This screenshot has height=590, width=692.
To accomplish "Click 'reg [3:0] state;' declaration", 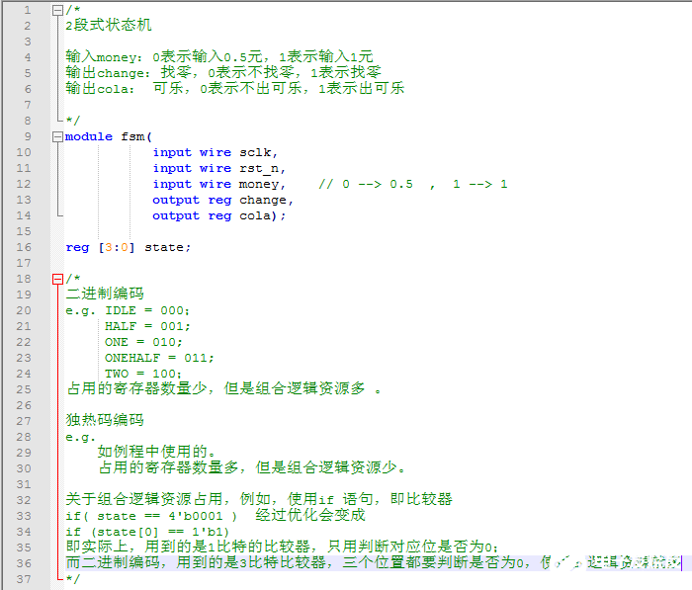I will tap(128, 247).
